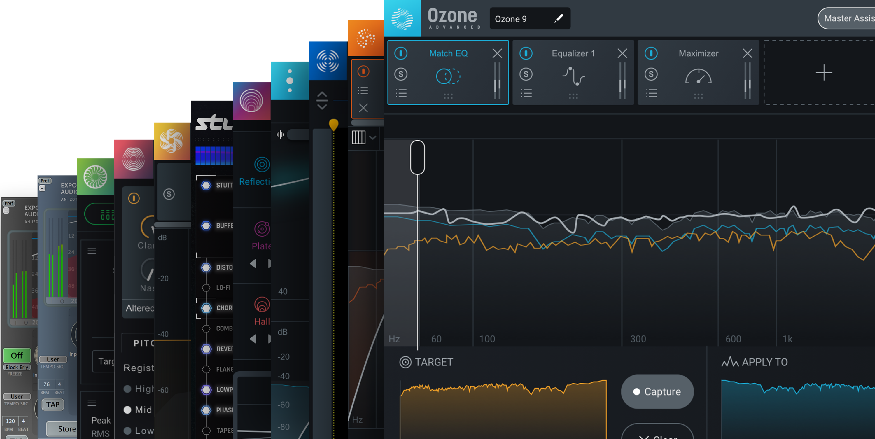The image size is (875, 439).
Task: Click the BPM field showing 120
Action: (x=10, y=421)
